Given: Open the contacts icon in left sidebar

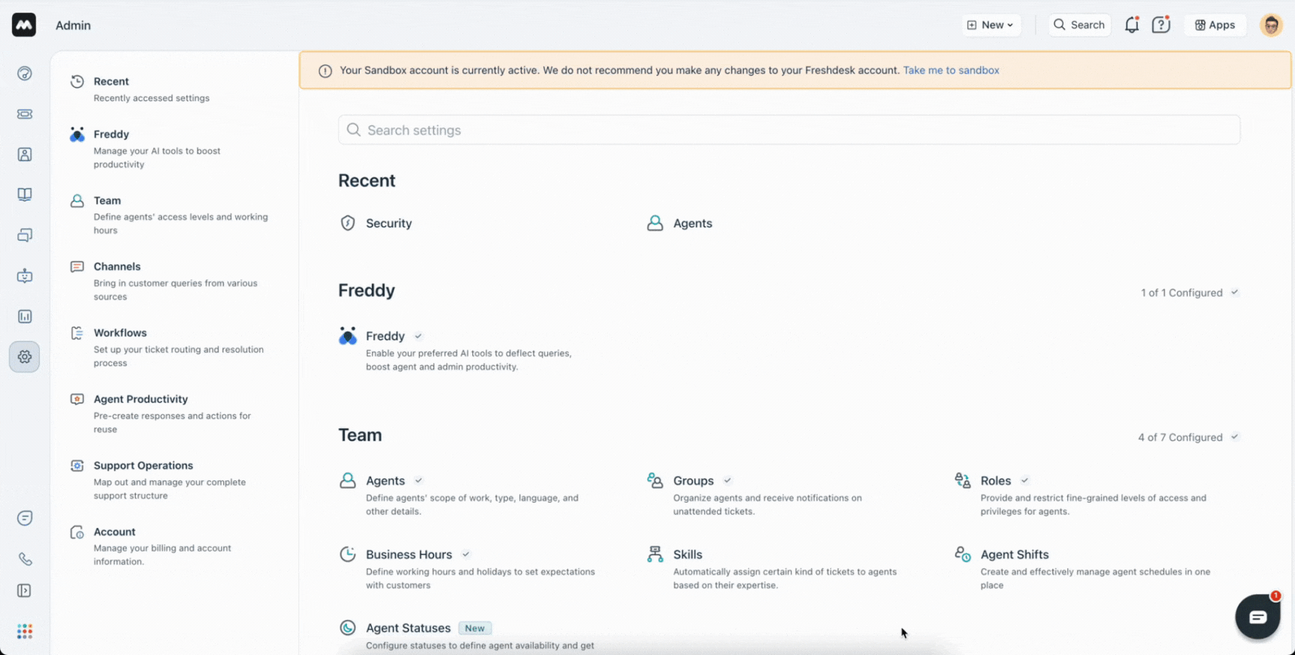Looking at the screenshot, I should [25, 154].
